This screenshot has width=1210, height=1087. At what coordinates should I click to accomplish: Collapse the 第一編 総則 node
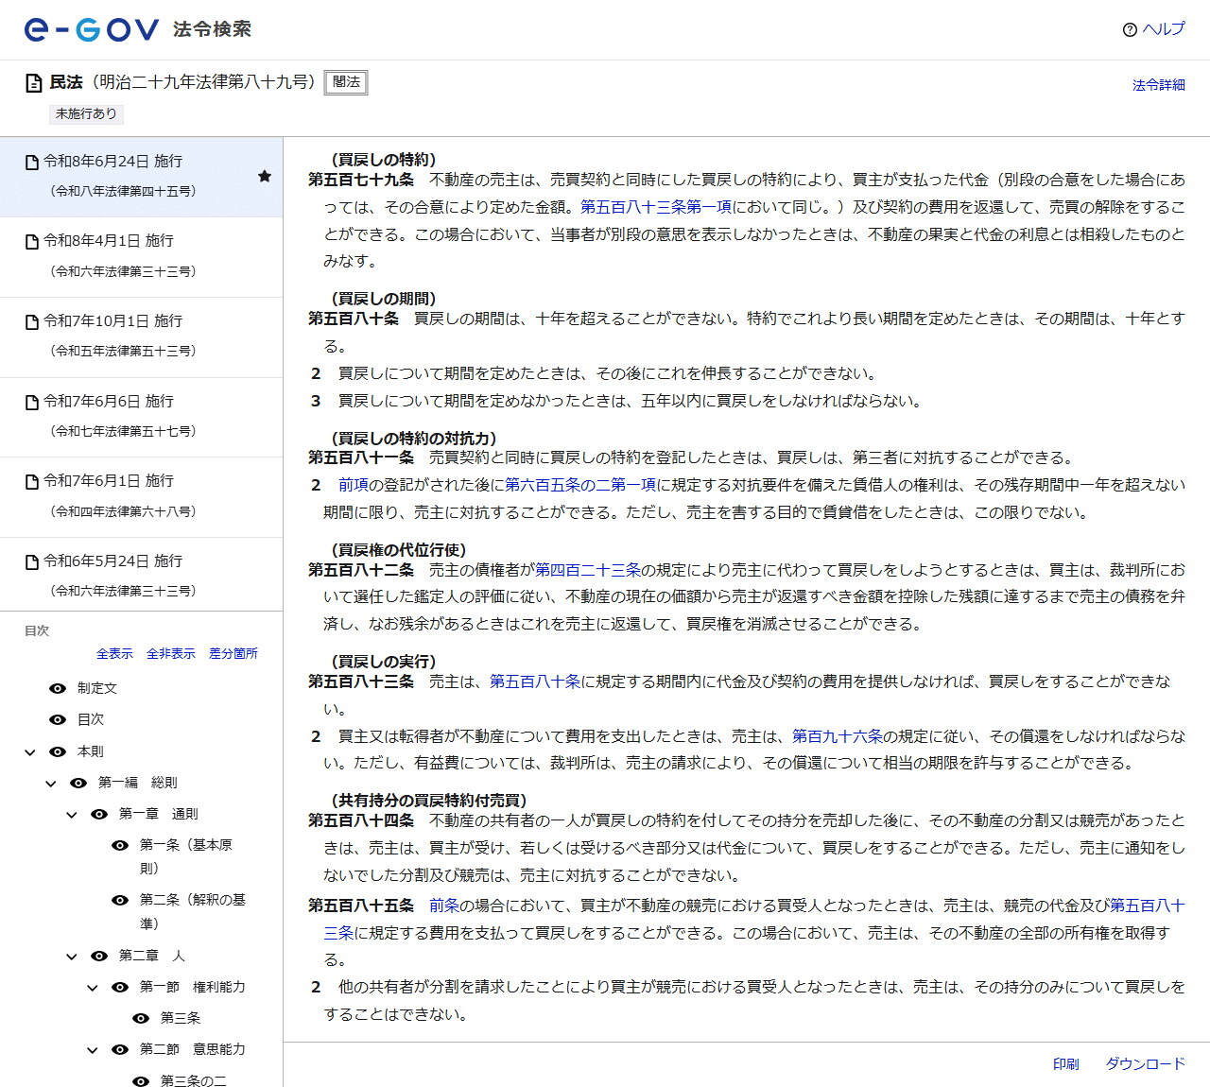51,784
